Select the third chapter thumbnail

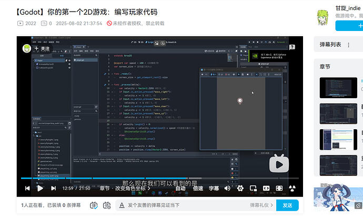tap(338, 140)
